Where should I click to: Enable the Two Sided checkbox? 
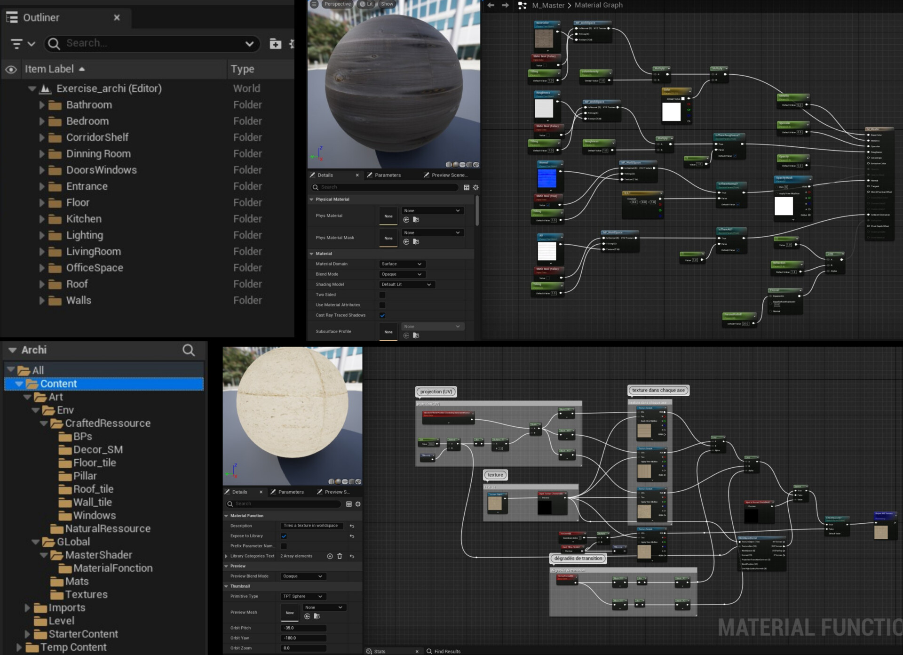[x=382, y=295]
